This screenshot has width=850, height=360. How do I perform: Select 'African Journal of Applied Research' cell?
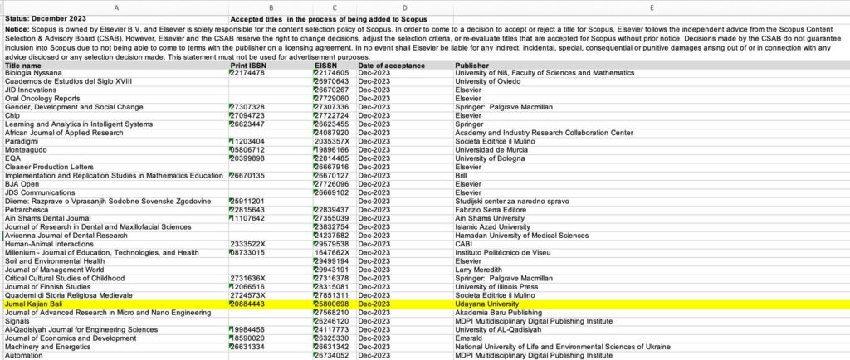[116, 133]
